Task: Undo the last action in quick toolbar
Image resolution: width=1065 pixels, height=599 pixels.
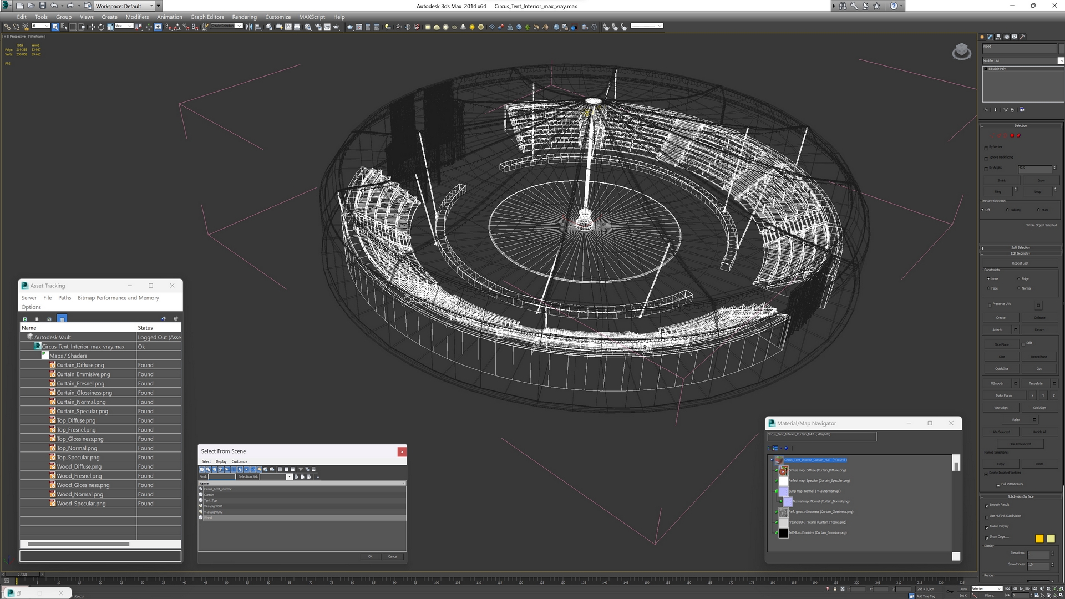Action: point(54,6)
